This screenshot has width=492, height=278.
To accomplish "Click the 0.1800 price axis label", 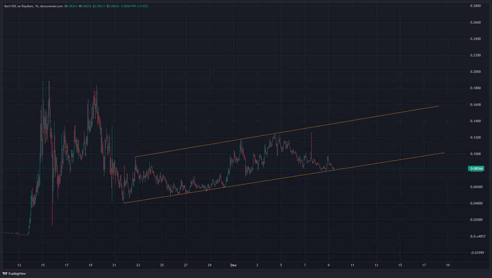I will pos(476,88).
